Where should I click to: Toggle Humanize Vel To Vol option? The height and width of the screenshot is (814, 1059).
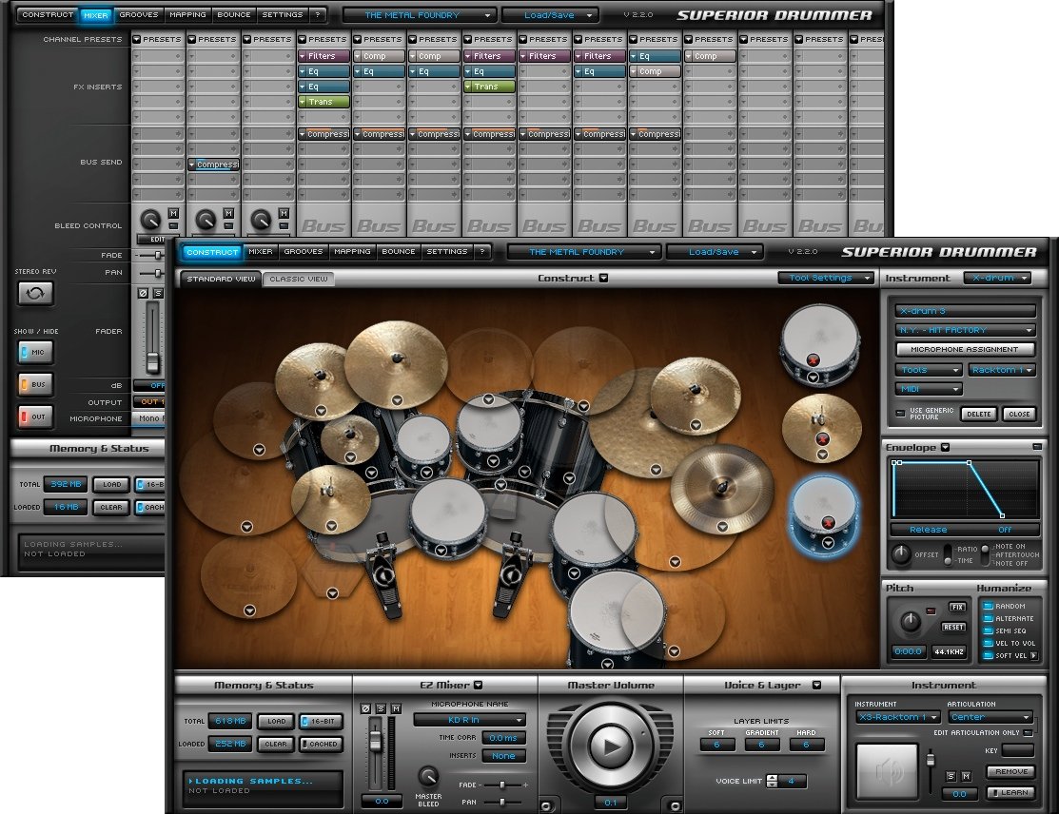pyautogui.click(x=988, y=643)
